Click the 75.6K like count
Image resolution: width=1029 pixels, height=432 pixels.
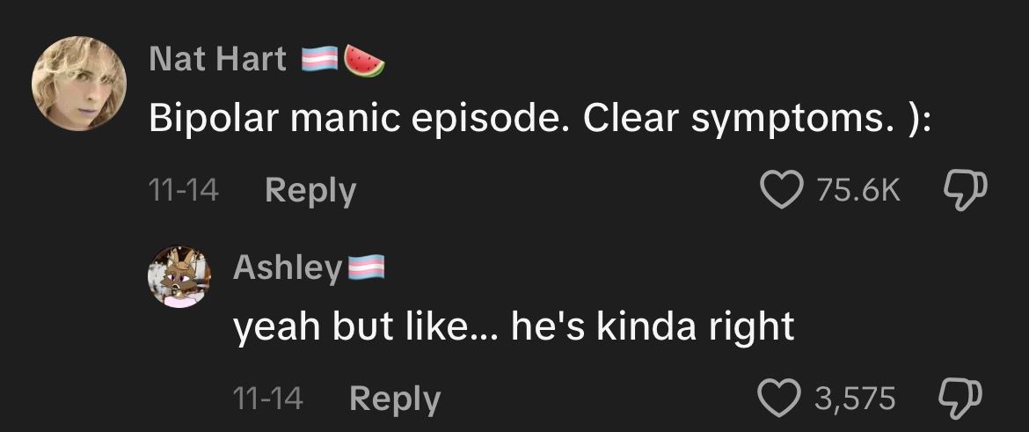tap(858, 190)
